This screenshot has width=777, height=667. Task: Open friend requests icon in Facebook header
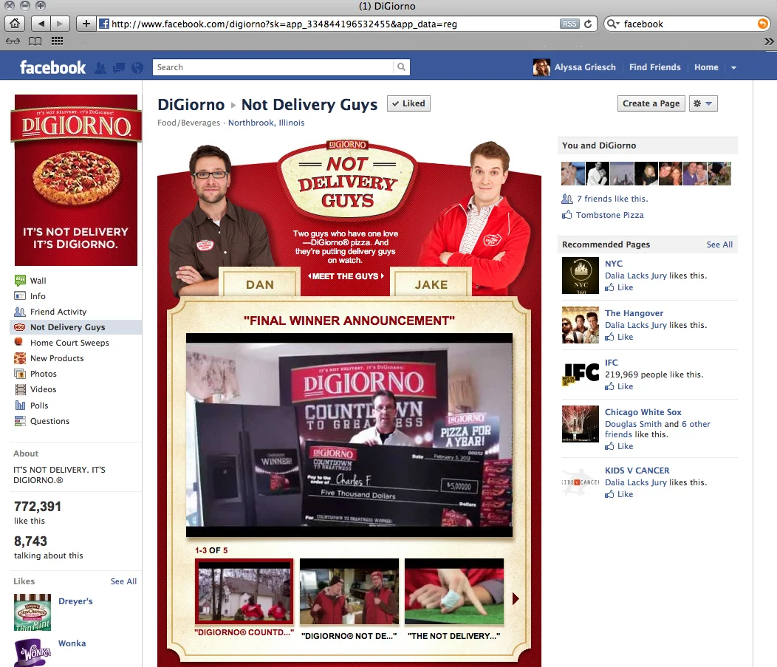[x=100, y=68]
